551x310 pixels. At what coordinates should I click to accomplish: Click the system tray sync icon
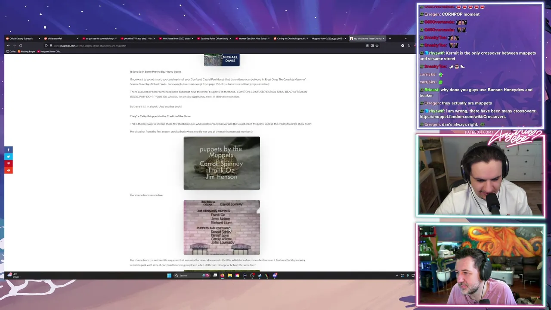402,276
